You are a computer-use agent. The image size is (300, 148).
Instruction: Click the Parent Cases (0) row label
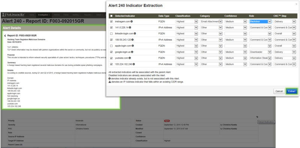15,145
